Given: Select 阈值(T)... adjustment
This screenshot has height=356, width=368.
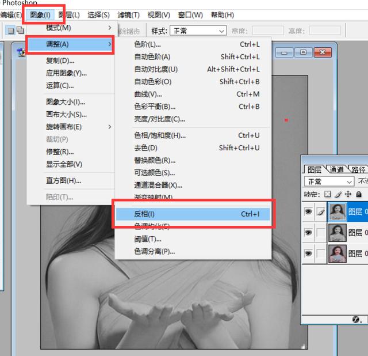Looking at the screenshot, I should point(194,240).
